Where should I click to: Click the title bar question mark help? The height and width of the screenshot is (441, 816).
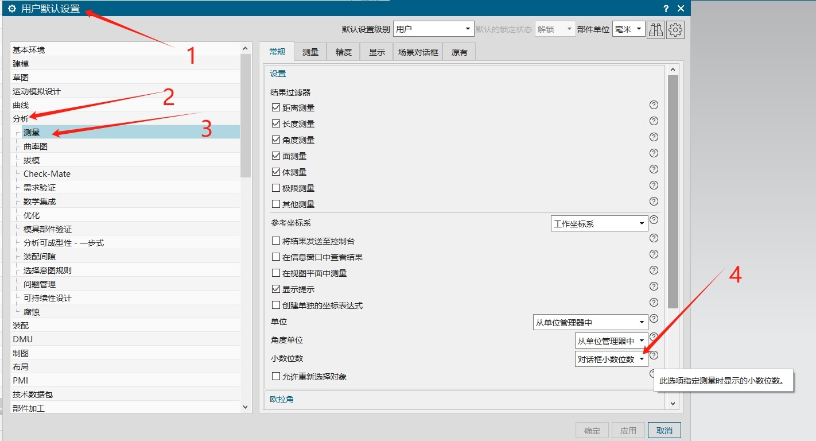[x=666, y=9]
